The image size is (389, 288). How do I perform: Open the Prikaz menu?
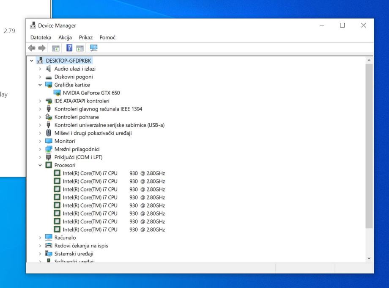click(86, 38)
